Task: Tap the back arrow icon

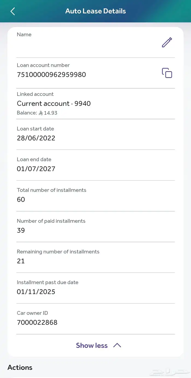Action: click(x=13, y=11)
